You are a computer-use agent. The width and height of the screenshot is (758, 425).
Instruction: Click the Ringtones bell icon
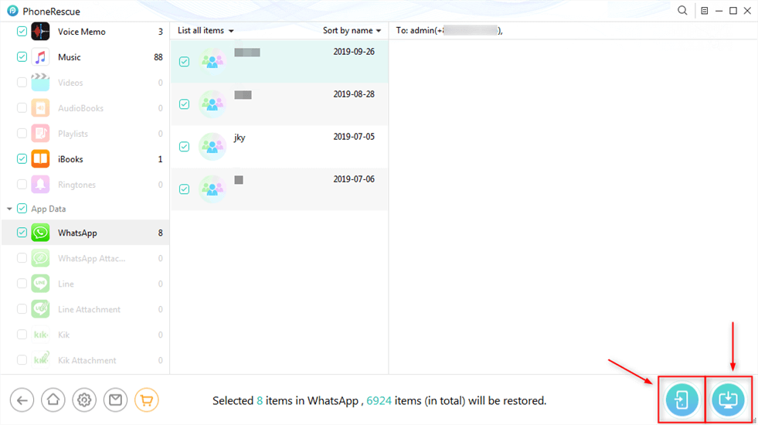pos(41,185)
